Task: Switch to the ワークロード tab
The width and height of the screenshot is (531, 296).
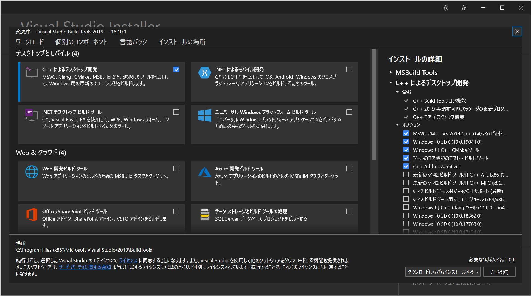Action: [x=30, y=42]
